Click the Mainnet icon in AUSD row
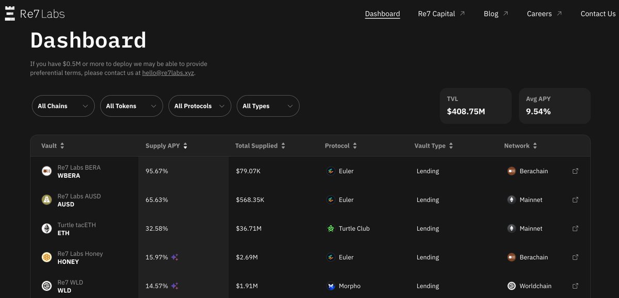 point(511,200)
